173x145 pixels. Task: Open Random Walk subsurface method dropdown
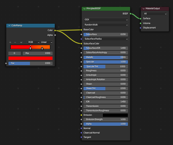[106, 25]
